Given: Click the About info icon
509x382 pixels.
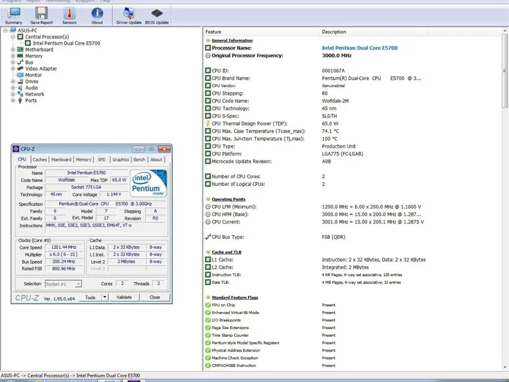Looking at the screenshot, I should [97, 15].
